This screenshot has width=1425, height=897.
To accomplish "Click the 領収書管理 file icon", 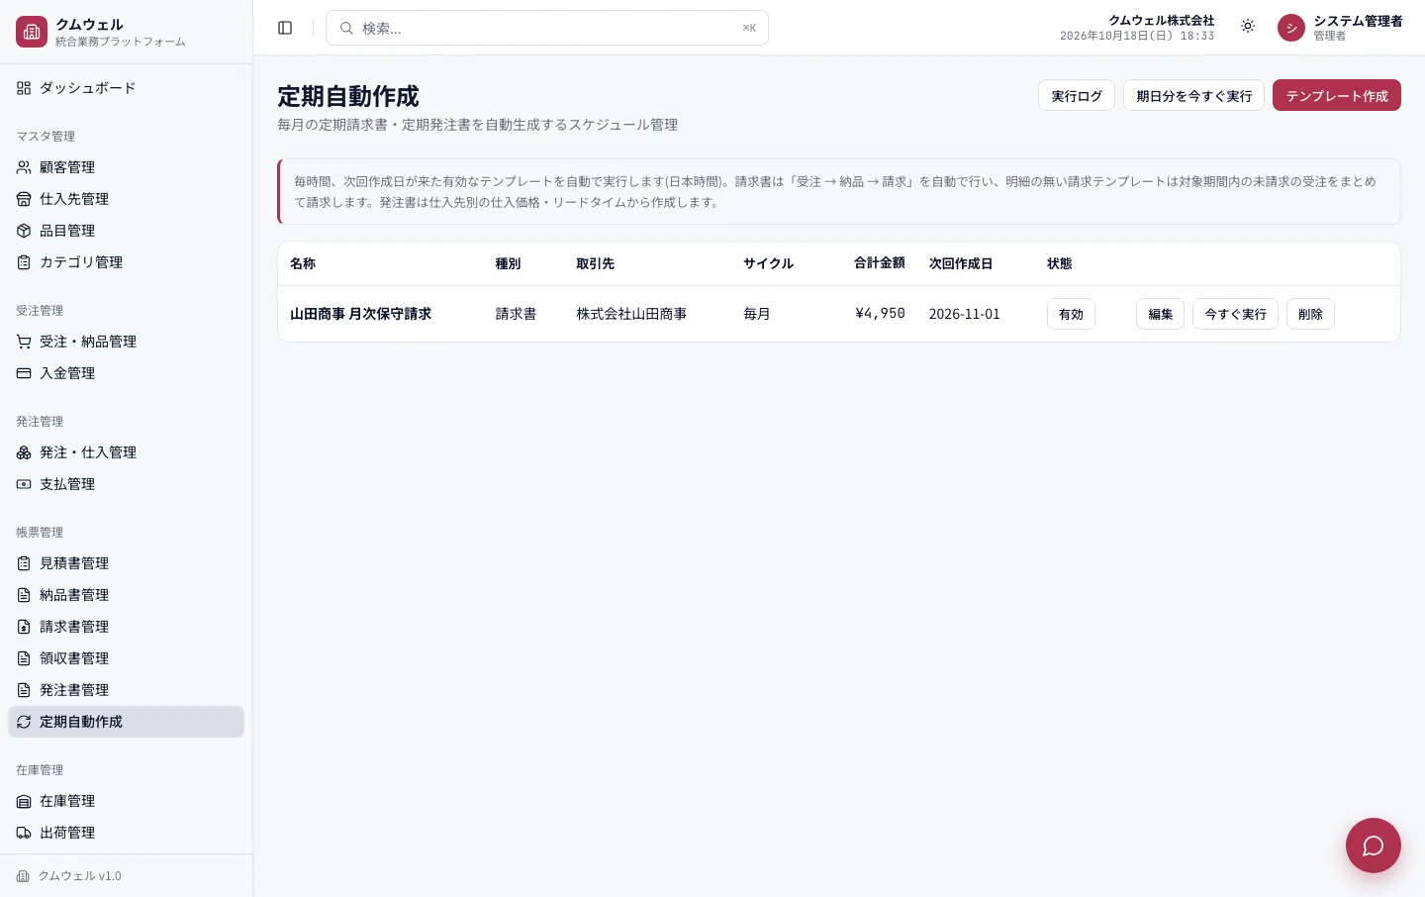I will pyautogui.click(x=24, y=658).
